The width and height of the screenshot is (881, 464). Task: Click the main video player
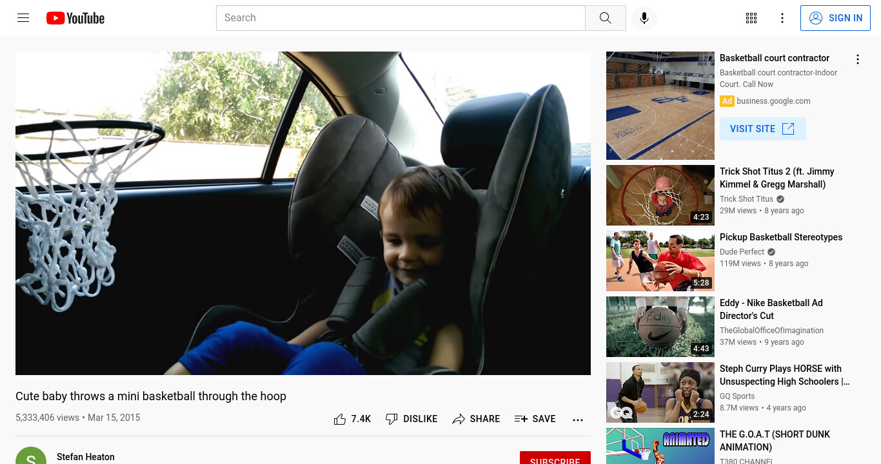[x=303, y=213]
